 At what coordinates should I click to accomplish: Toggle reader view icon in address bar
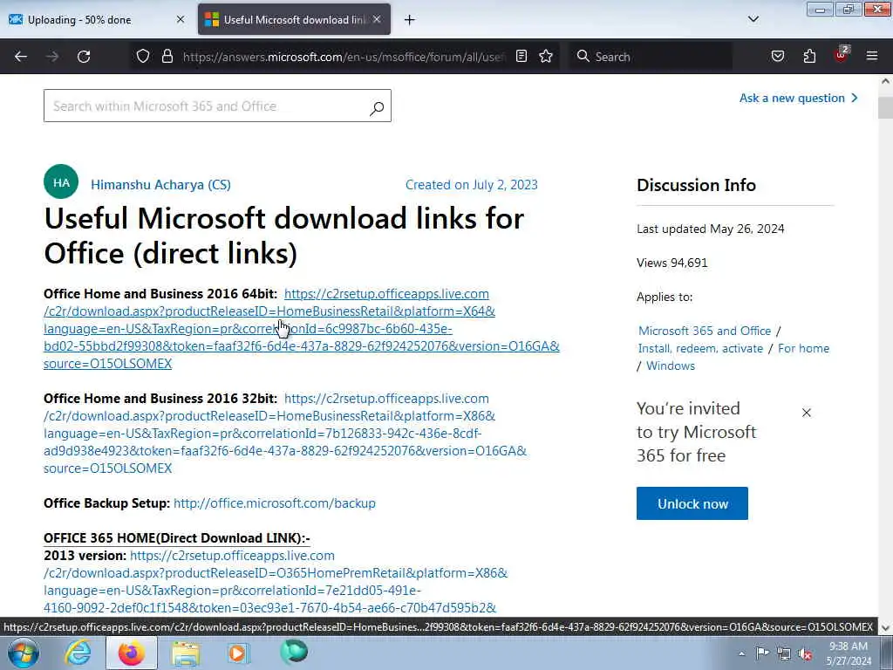521,56
